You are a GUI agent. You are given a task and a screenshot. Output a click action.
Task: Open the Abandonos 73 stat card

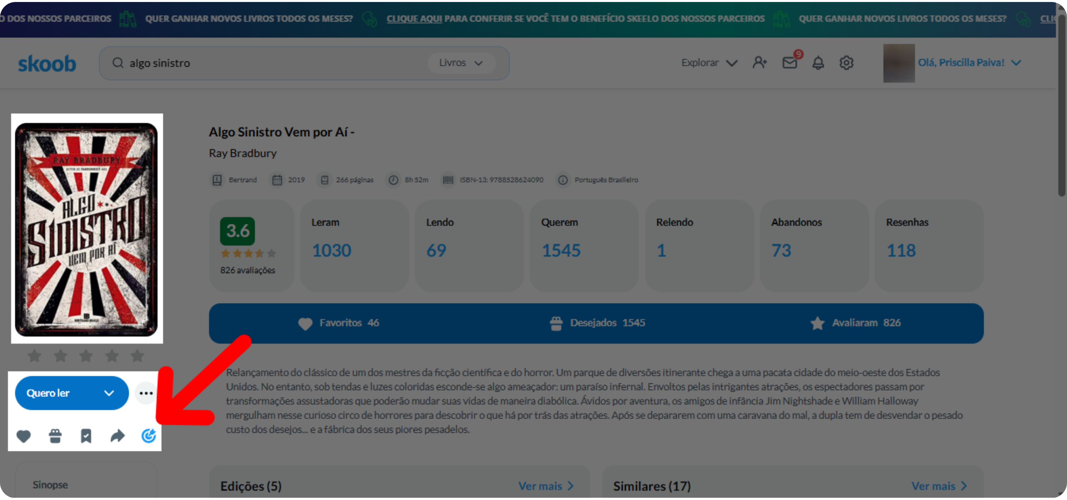(814, 246)
